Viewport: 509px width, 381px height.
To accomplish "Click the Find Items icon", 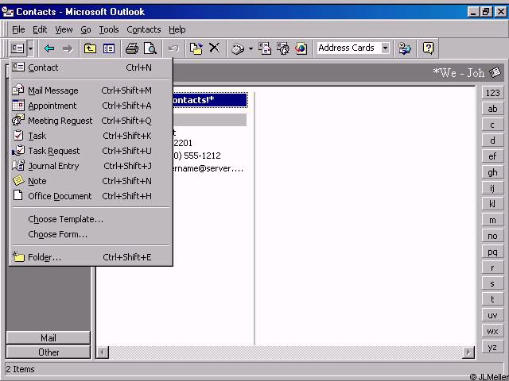I will click(x=405, y=48).
